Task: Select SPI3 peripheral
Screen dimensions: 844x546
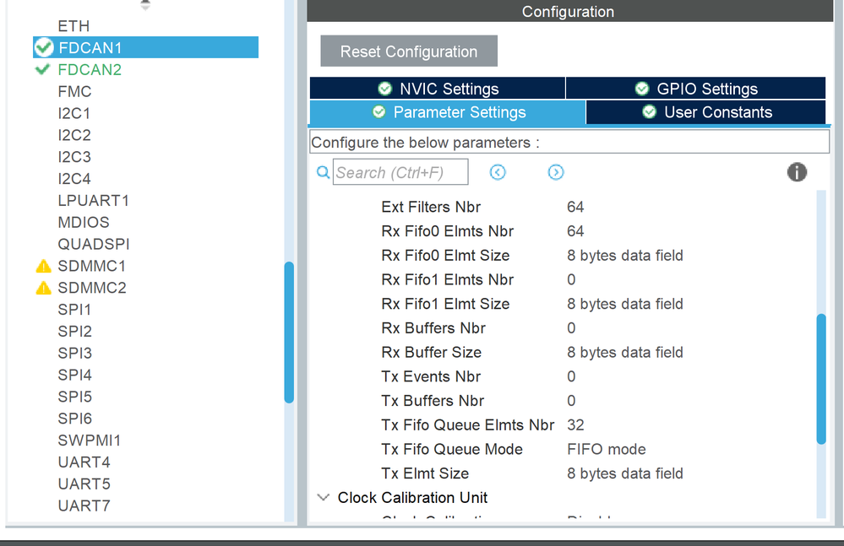Action: (x=75, y=353)
